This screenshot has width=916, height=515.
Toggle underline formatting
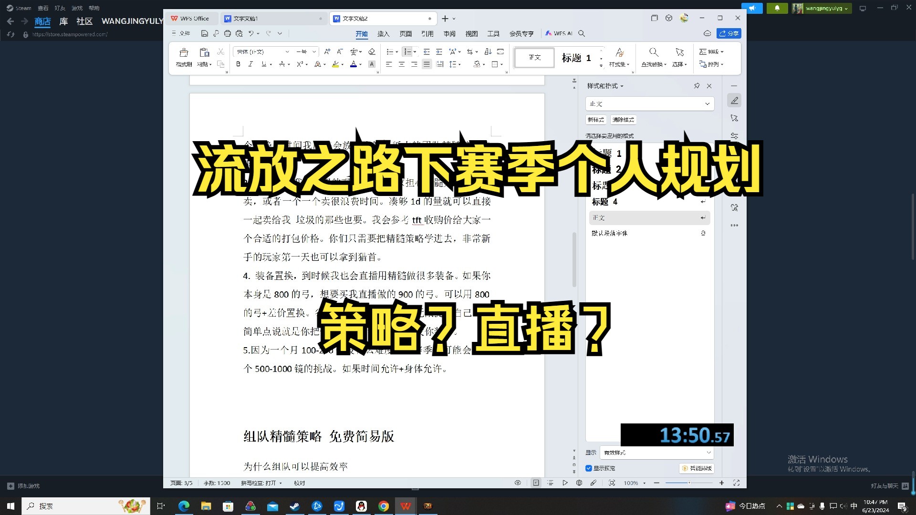tap(264, 64)
